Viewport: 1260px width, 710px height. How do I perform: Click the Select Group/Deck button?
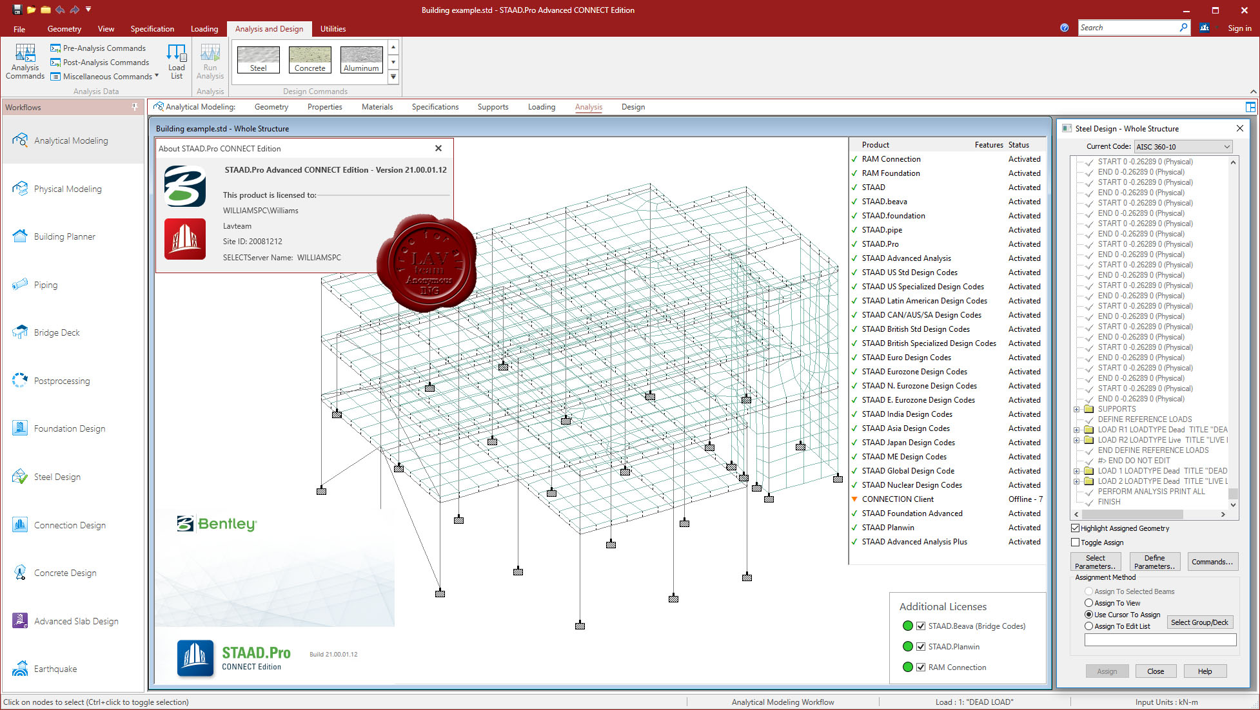[x=1199, y=622]
